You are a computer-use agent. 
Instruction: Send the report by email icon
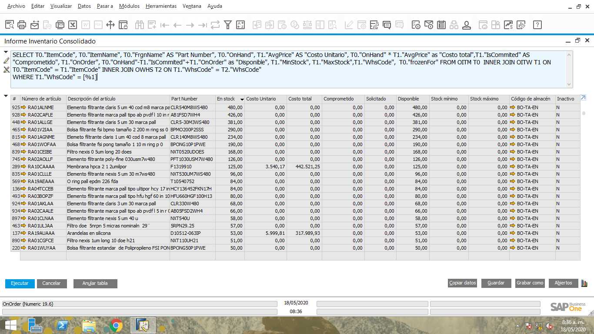35,25
